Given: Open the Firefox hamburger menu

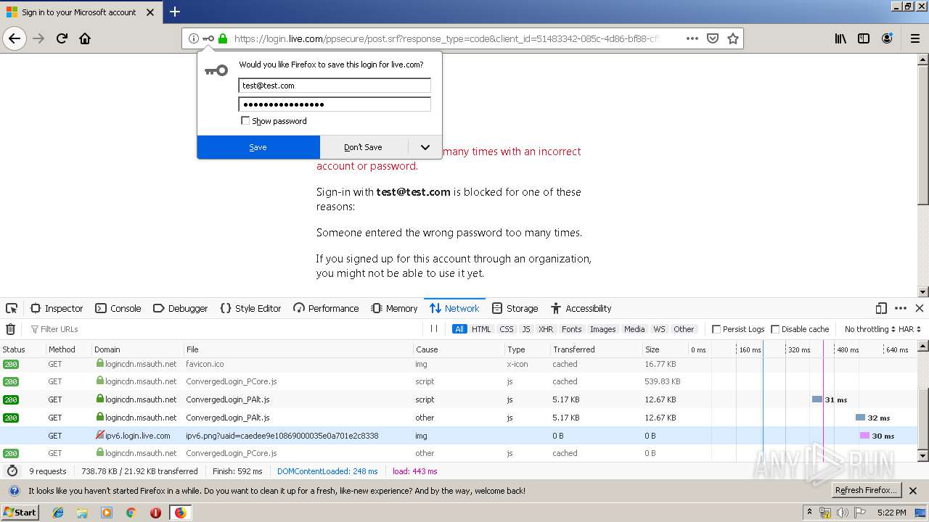Looking at the screenshot, I should (x=915, y=38).
